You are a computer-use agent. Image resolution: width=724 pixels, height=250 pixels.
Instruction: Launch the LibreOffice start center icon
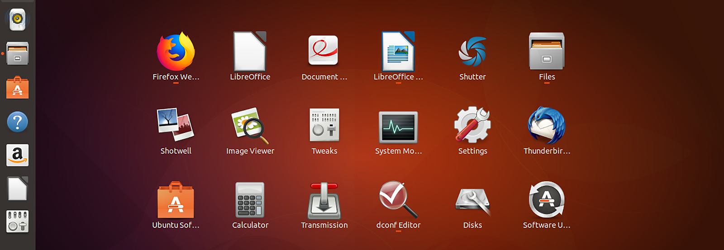pyautogui.click(x=250, y=51)
